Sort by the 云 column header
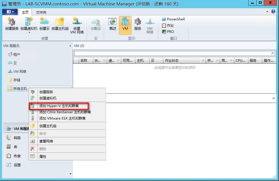Viewport: 279px width, 181px height. point(156,61)
